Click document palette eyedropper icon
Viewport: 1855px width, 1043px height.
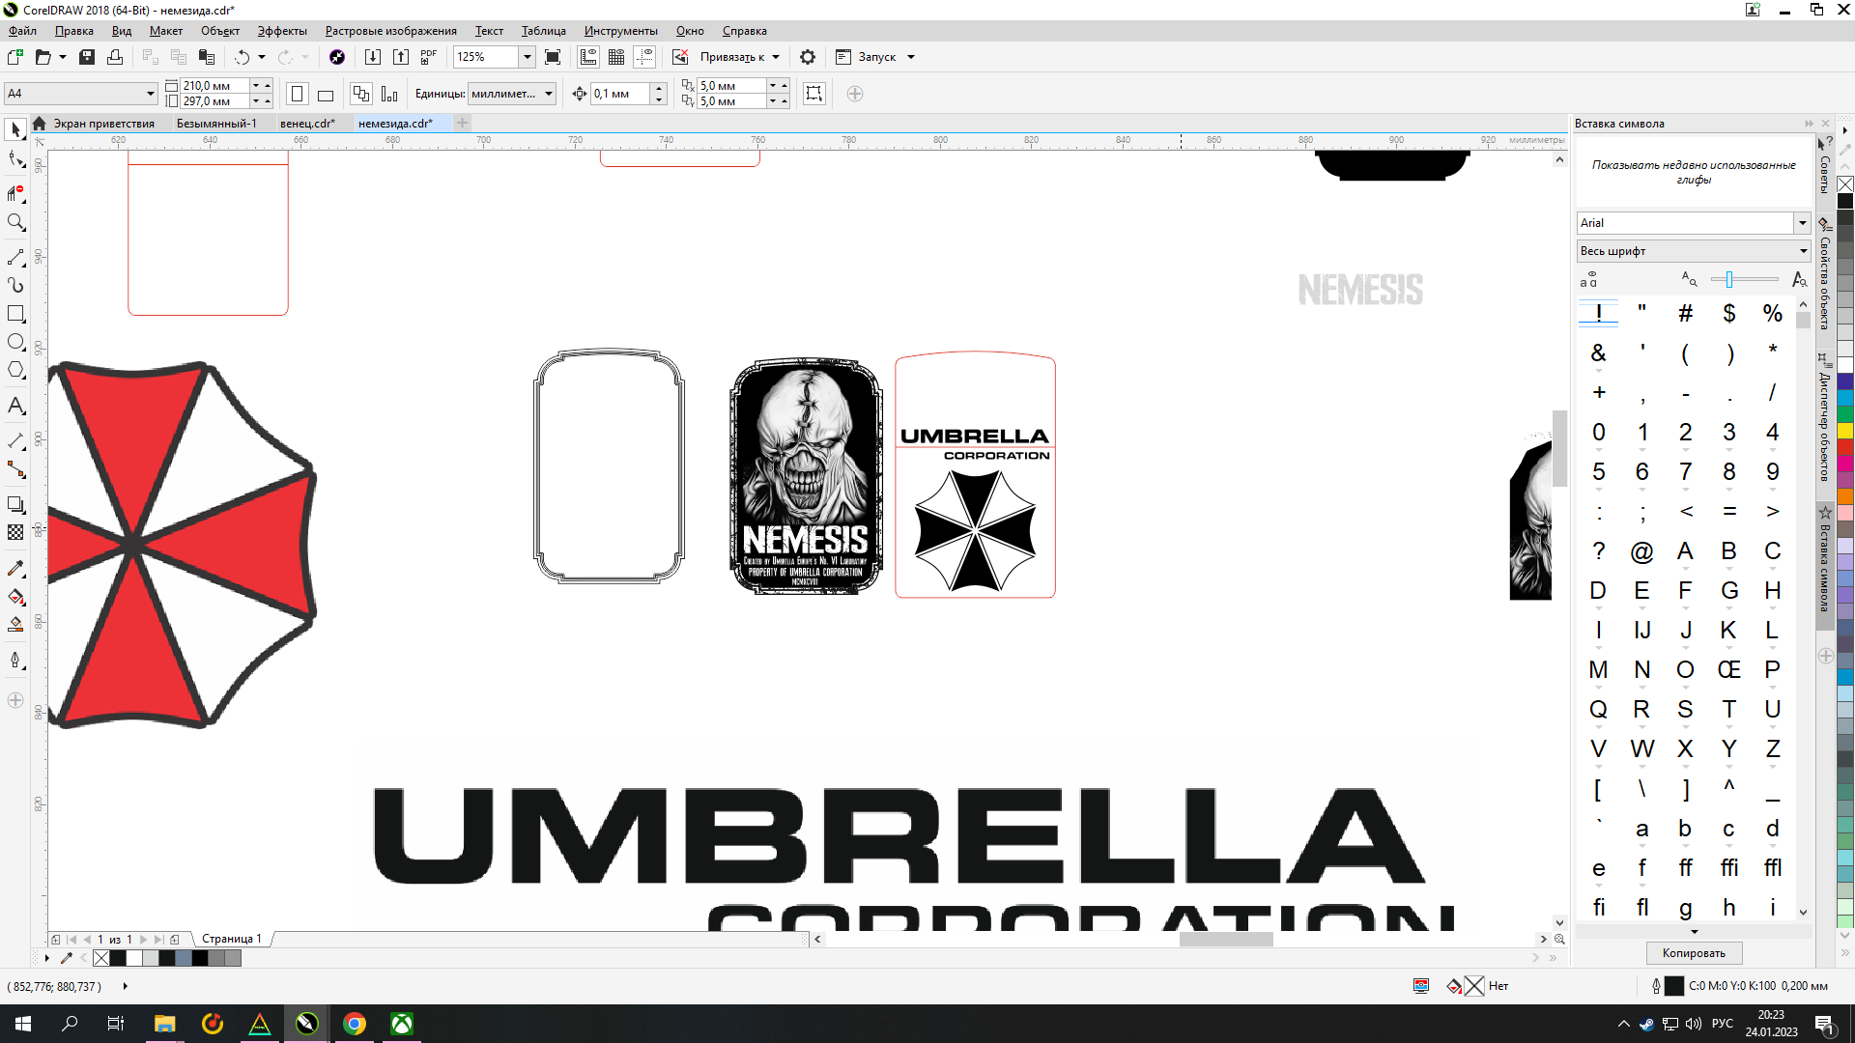(67, 958)
